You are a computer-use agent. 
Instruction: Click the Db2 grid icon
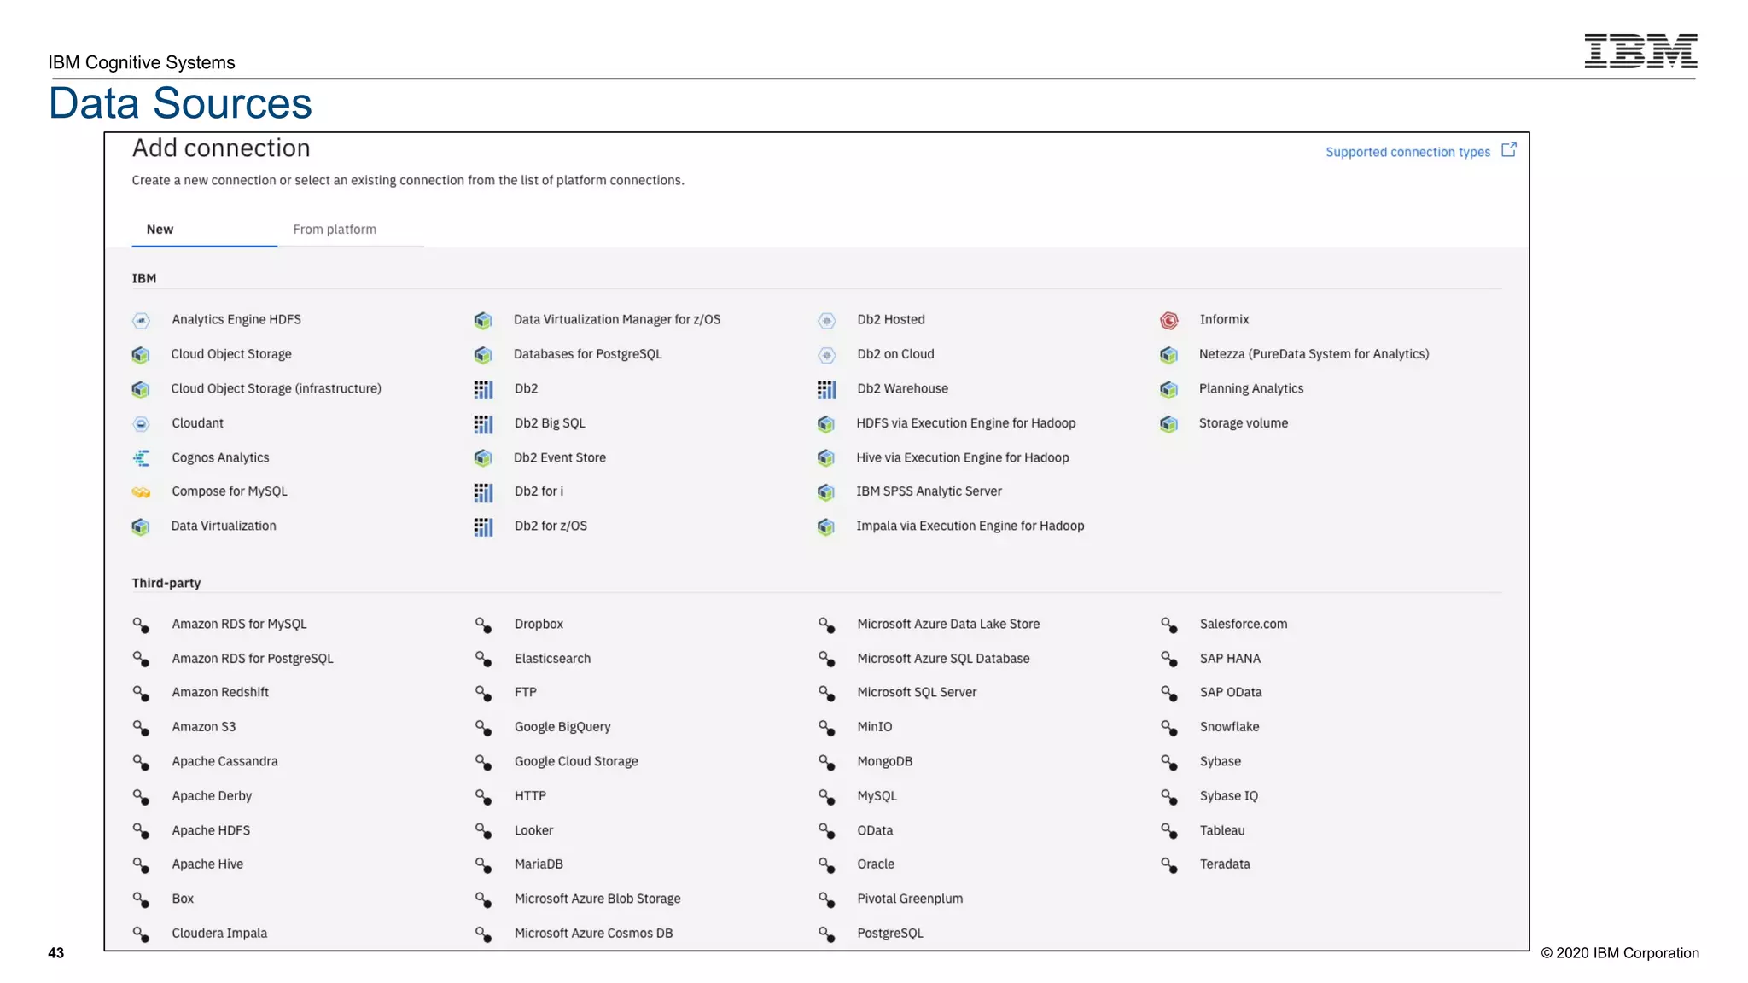pos(483,390)
